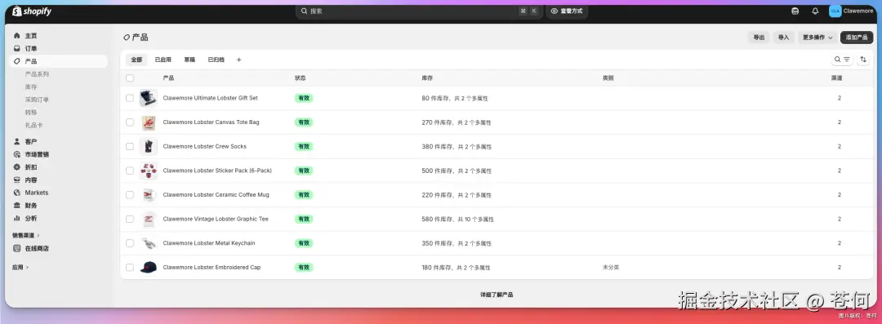Click the search and filter icon button
Viewport: 882px width, 324px height.
(x=842, y=60)
